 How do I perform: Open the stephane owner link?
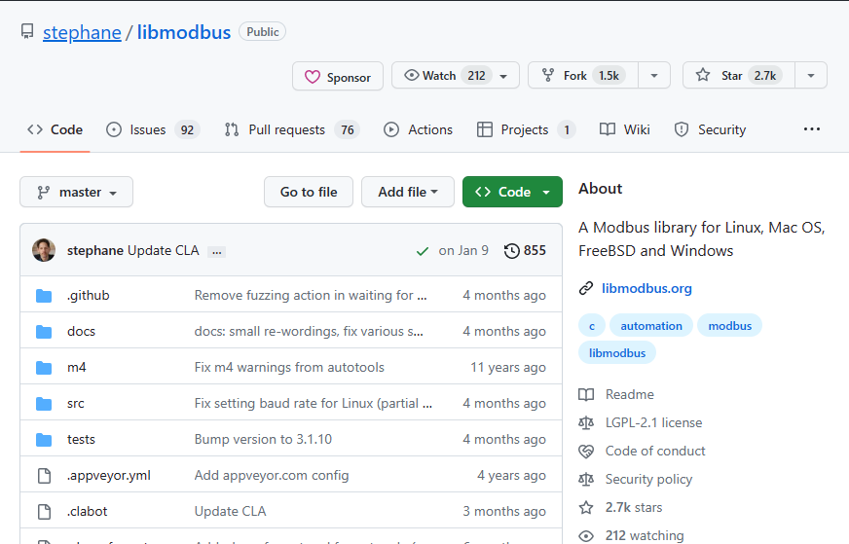[82, 32]
